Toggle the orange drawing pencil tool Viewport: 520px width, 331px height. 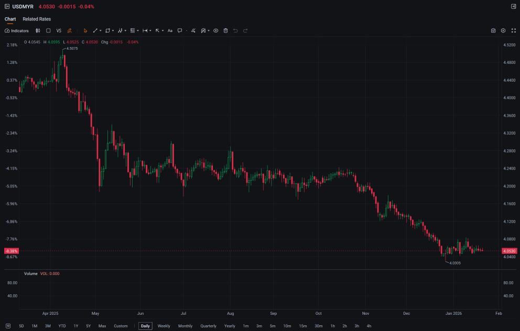[x=69, y=31]
